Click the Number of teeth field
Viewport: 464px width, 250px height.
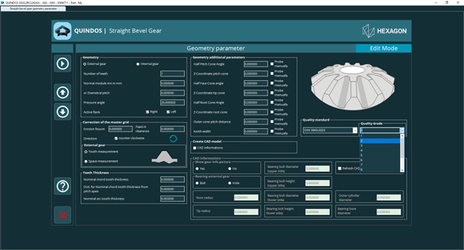172,74
